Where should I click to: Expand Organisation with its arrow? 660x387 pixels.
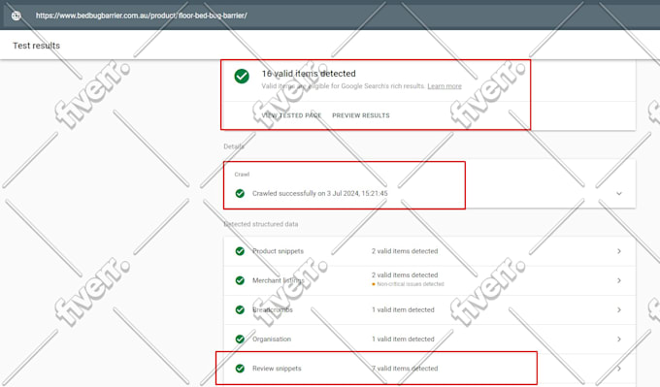619,339
